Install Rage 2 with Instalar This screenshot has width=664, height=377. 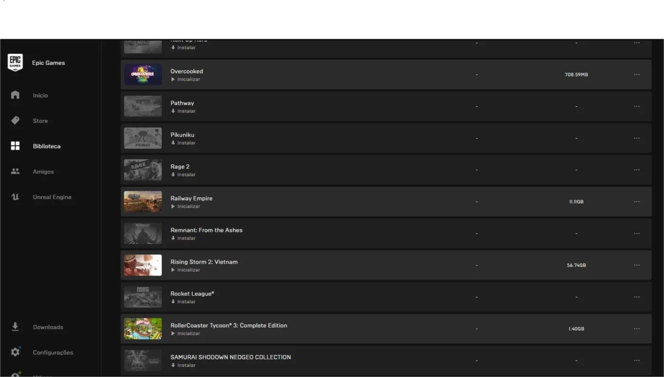click(183, 175)
